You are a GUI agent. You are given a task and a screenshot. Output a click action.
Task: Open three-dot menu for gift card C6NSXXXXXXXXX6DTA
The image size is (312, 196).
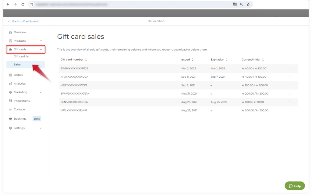(x=290, y=102)
